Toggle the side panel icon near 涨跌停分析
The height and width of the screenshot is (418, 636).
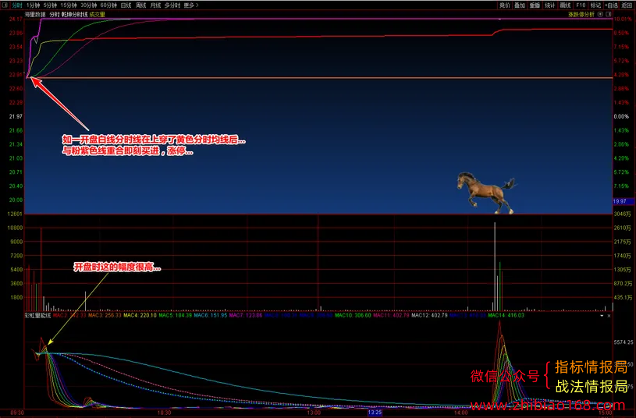609,14
